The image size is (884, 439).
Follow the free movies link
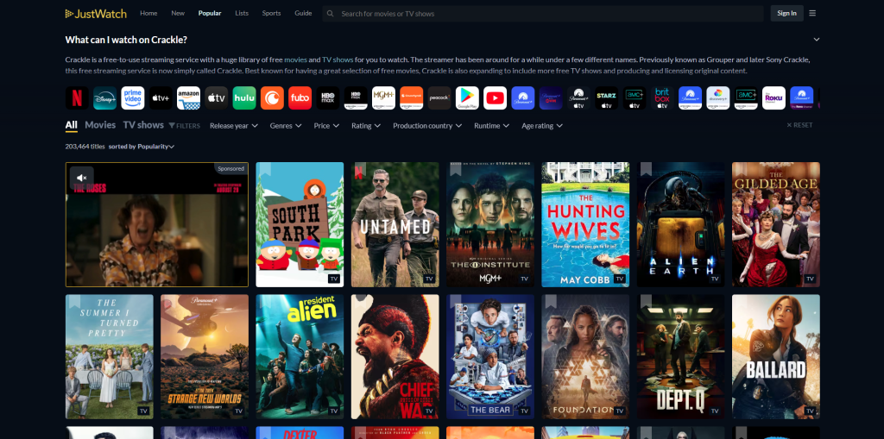coord(295,60)
